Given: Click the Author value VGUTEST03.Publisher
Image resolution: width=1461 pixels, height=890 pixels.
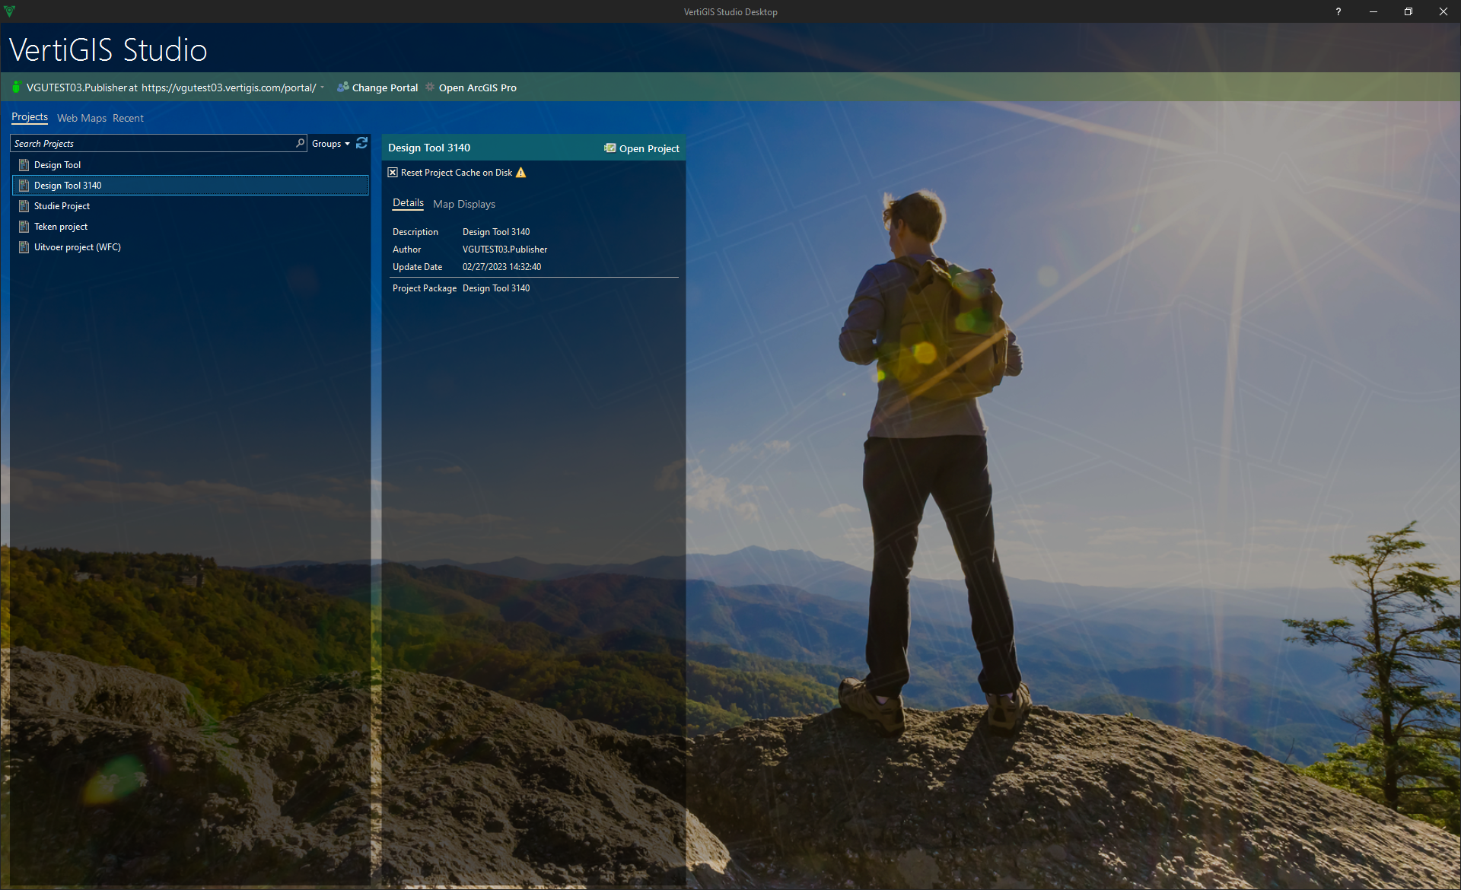Looking at the screenshot, I should [x=505, y=250].
